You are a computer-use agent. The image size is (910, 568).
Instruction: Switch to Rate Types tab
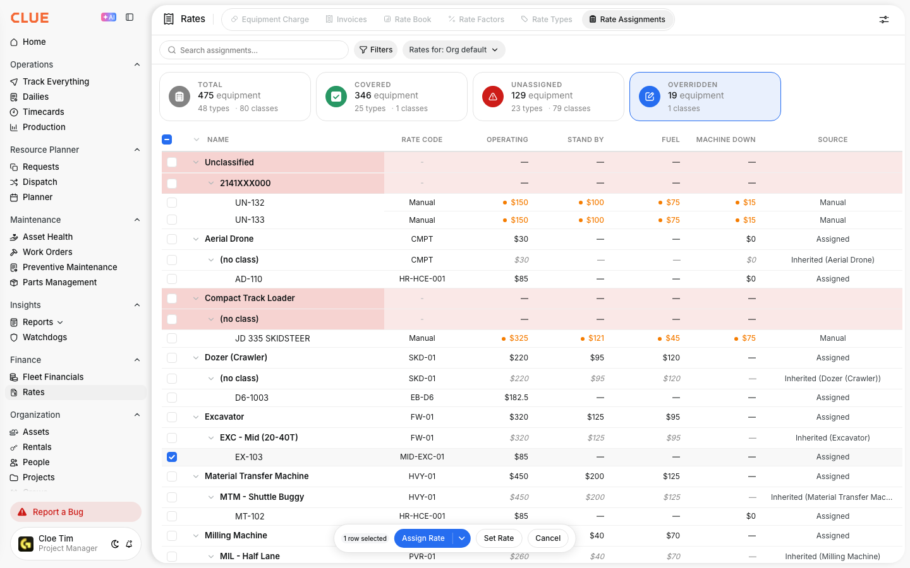[547, 20]
